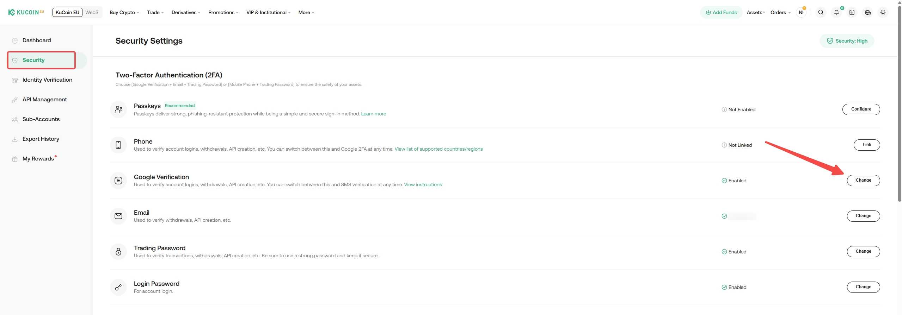Screen dimensions: 902x315
Task: Expand the Buy Crypto dropdown
Action: [x=124, y=12]
